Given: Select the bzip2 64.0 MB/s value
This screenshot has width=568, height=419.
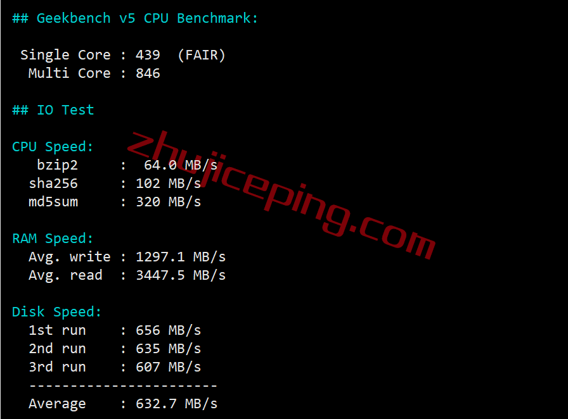Looking at the screenshot, I should [x=181, y=165].
